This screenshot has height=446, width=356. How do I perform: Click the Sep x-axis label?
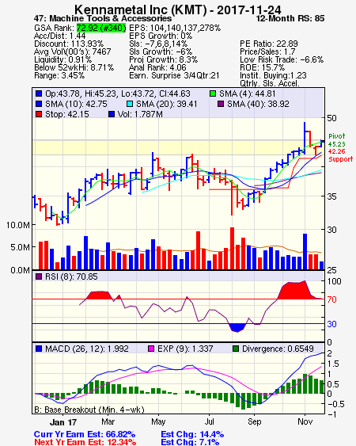click(x=254, y=421)
